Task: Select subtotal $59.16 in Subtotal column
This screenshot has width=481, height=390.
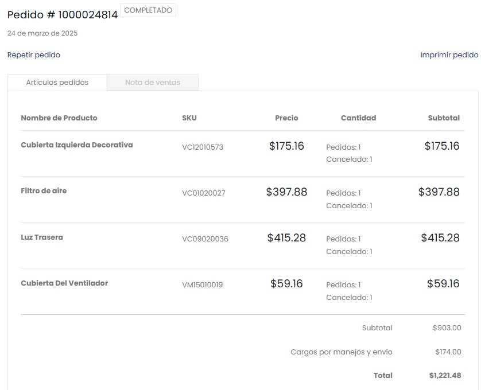Action: pos(443,283)
